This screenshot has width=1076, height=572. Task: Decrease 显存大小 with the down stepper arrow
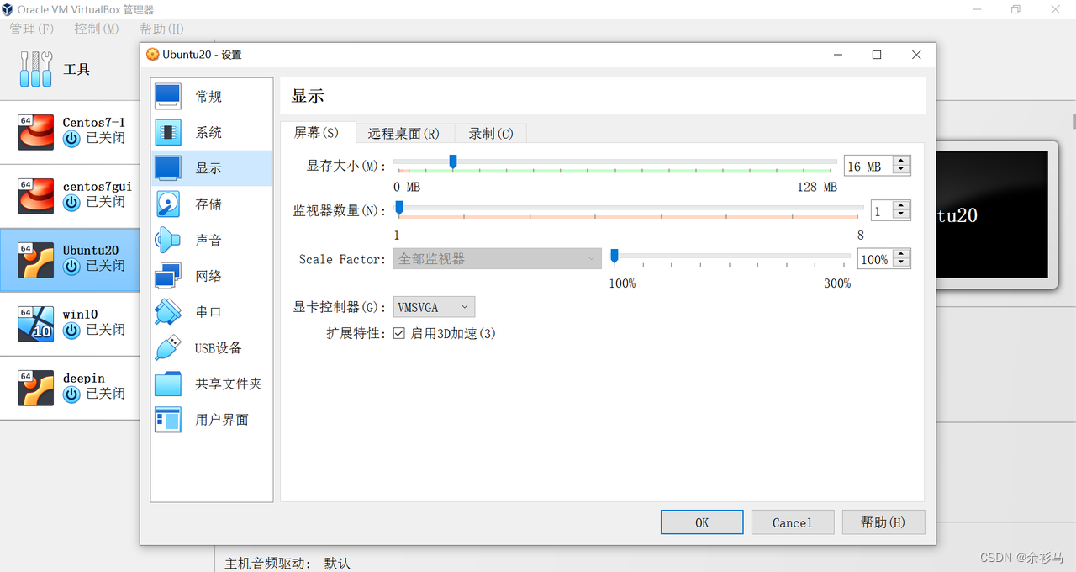click(901, 171)
